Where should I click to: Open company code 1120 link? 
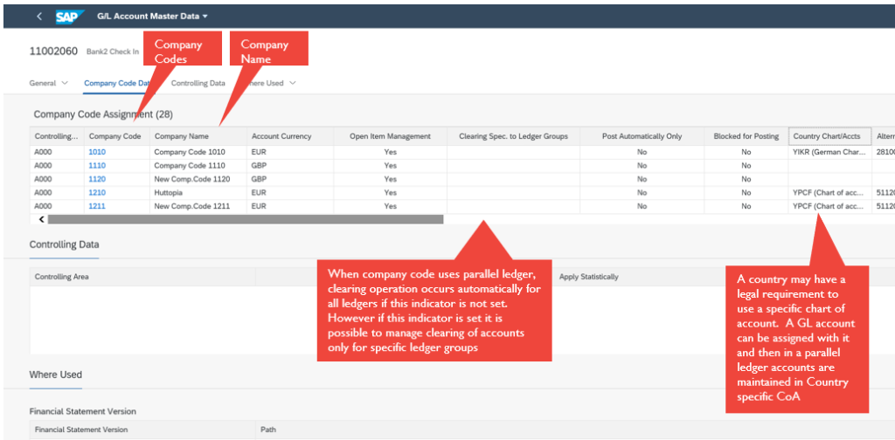coord(97,179)
